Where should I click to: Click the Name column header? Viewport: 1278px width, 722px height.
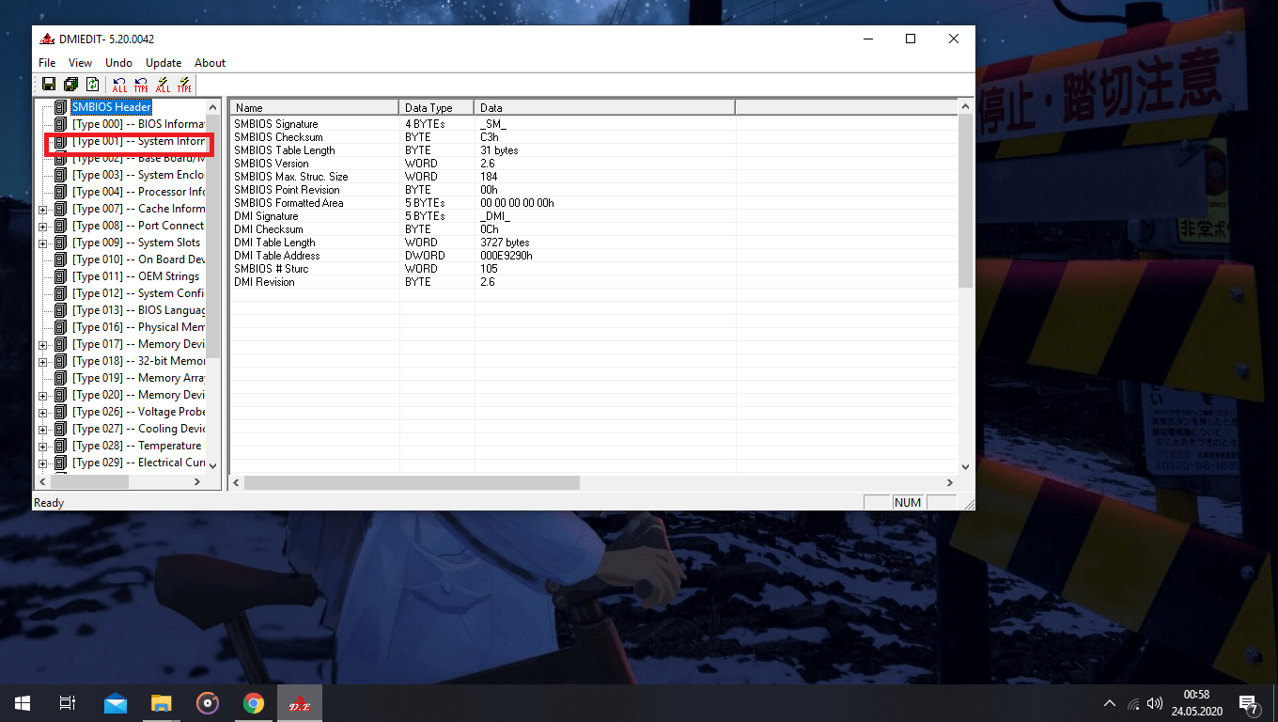click(315, 108)
